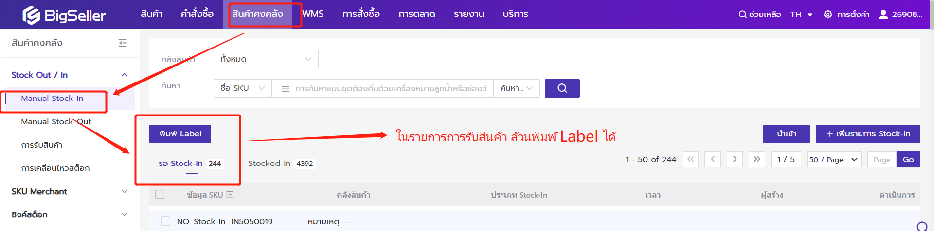Check the IN5050019 row checkbox
This screenshot has width=934, height=231.
click(165, 221)
